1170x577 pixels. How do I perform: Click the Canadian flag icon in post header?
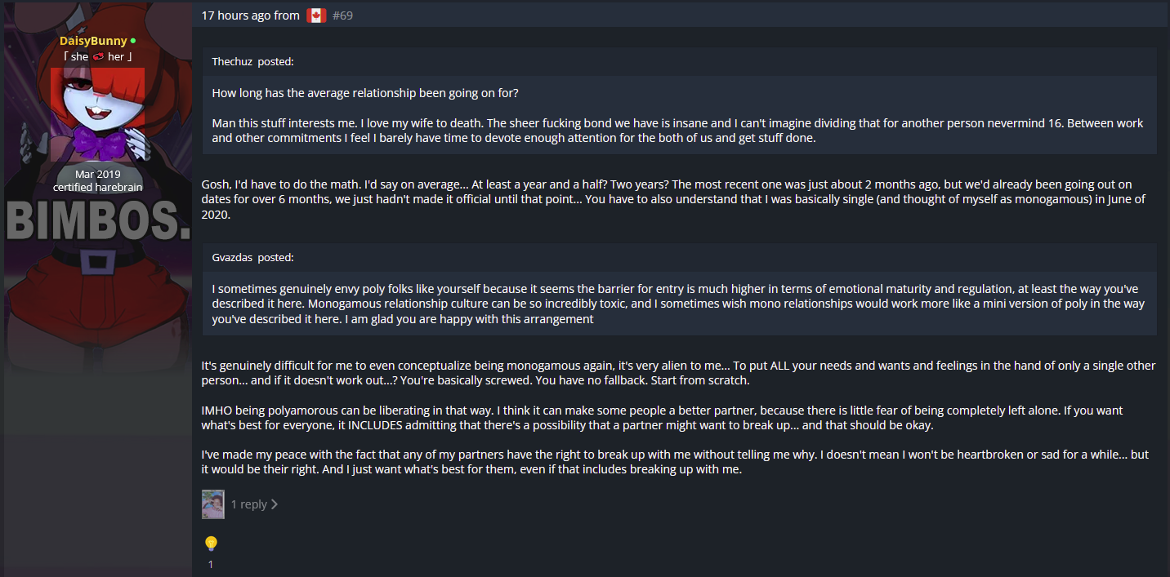(316, 16)
